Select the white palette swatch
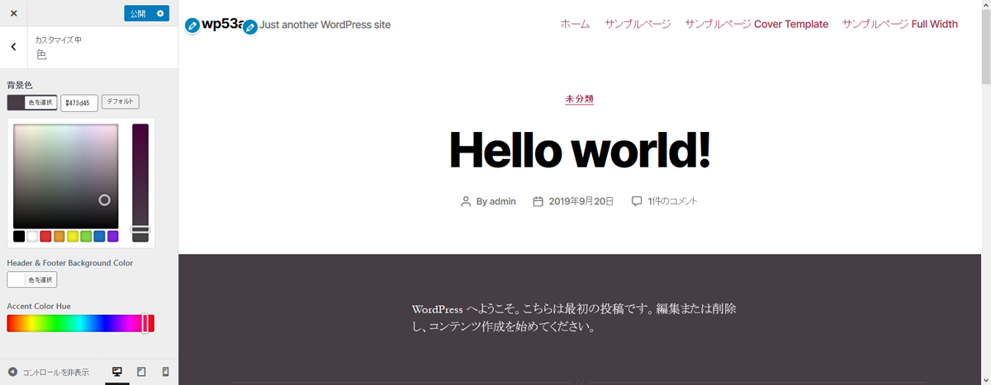 32,237
